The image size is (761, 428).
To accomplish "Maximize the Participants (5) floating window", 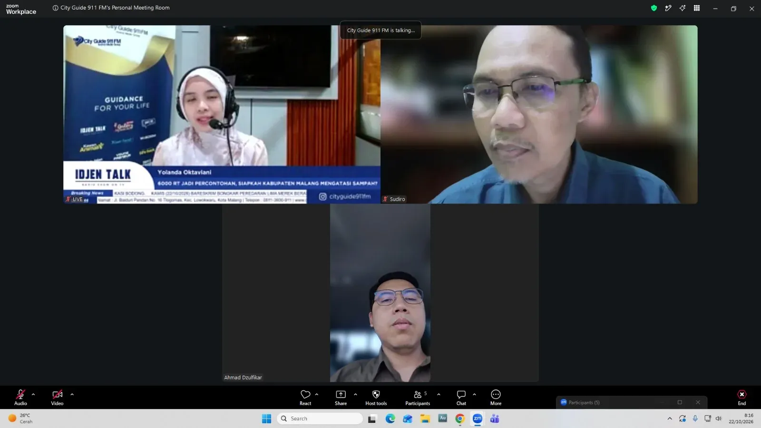I will (680, 402).
